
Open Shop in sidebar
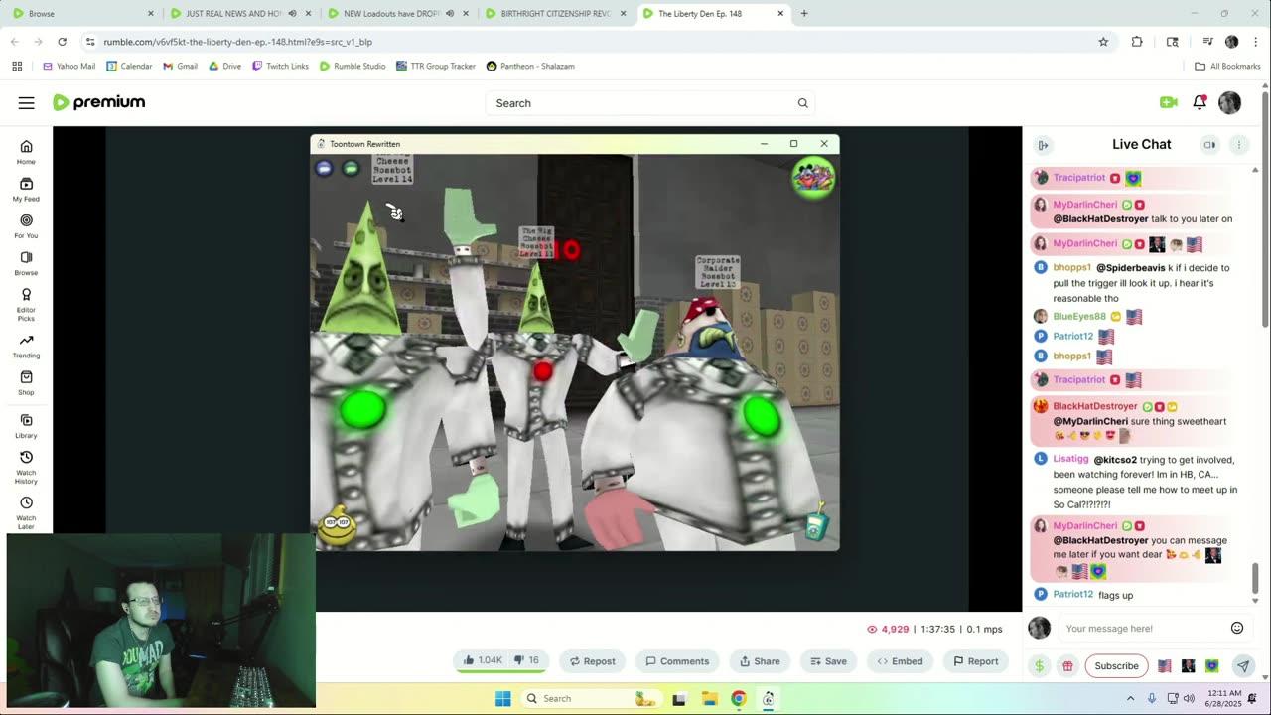(26, 383)
